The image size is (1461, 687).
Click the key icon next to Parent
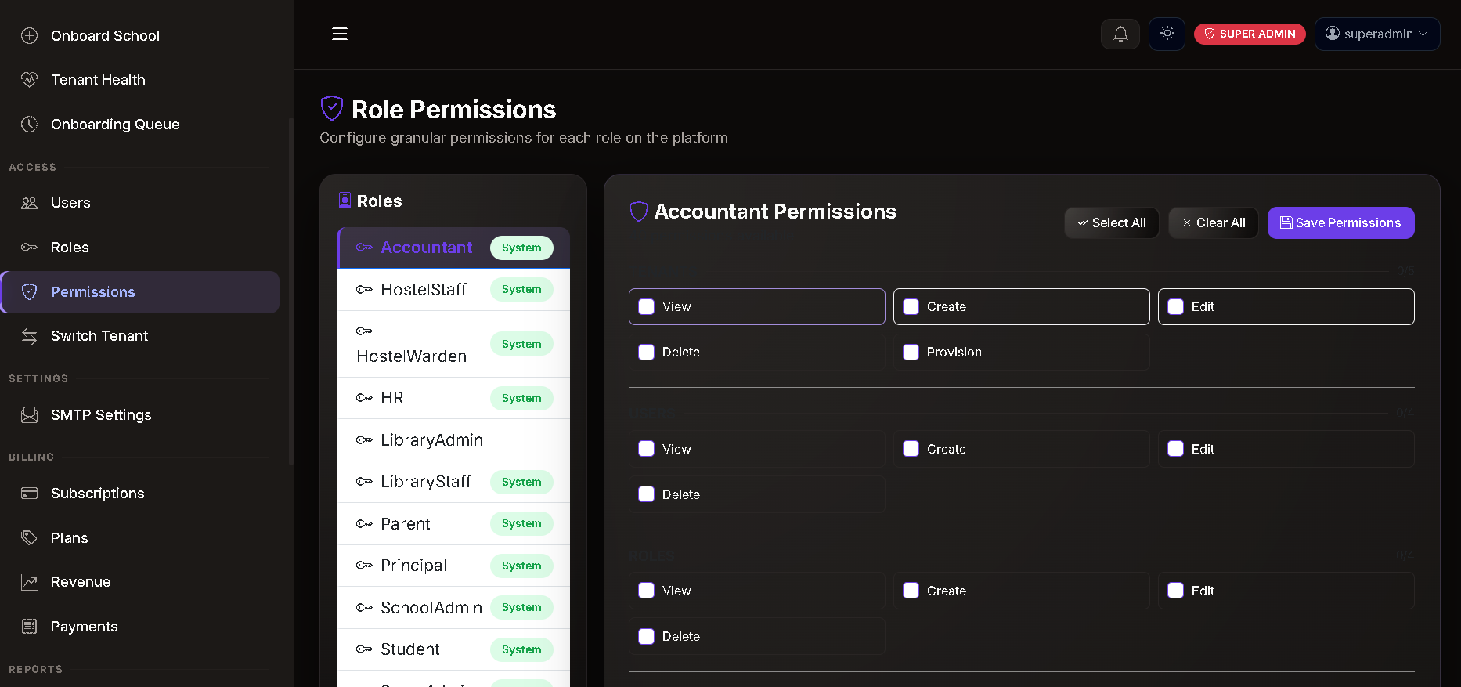[364, 523]
